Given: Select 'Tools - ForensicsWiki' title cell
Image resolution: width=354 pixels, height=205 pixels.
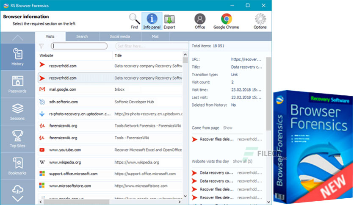Looking at the screenshot, I should click(x=132, y=138).
